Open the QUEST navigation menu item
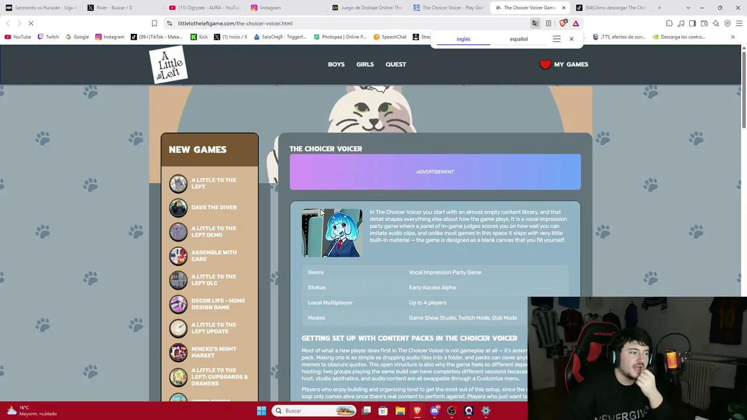The height and width of the screenshot is (420, 747). (396, 64)
